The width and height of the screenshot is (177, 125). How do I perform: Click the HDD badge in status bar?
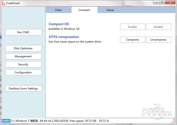coord(6,121)
